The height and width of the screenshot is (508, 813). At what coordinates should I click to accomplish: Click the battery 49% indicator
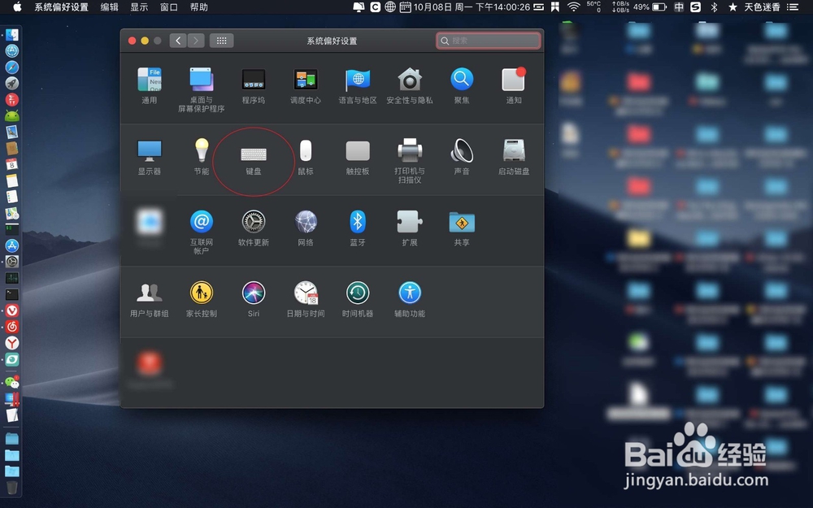click(x=650, y=7)
